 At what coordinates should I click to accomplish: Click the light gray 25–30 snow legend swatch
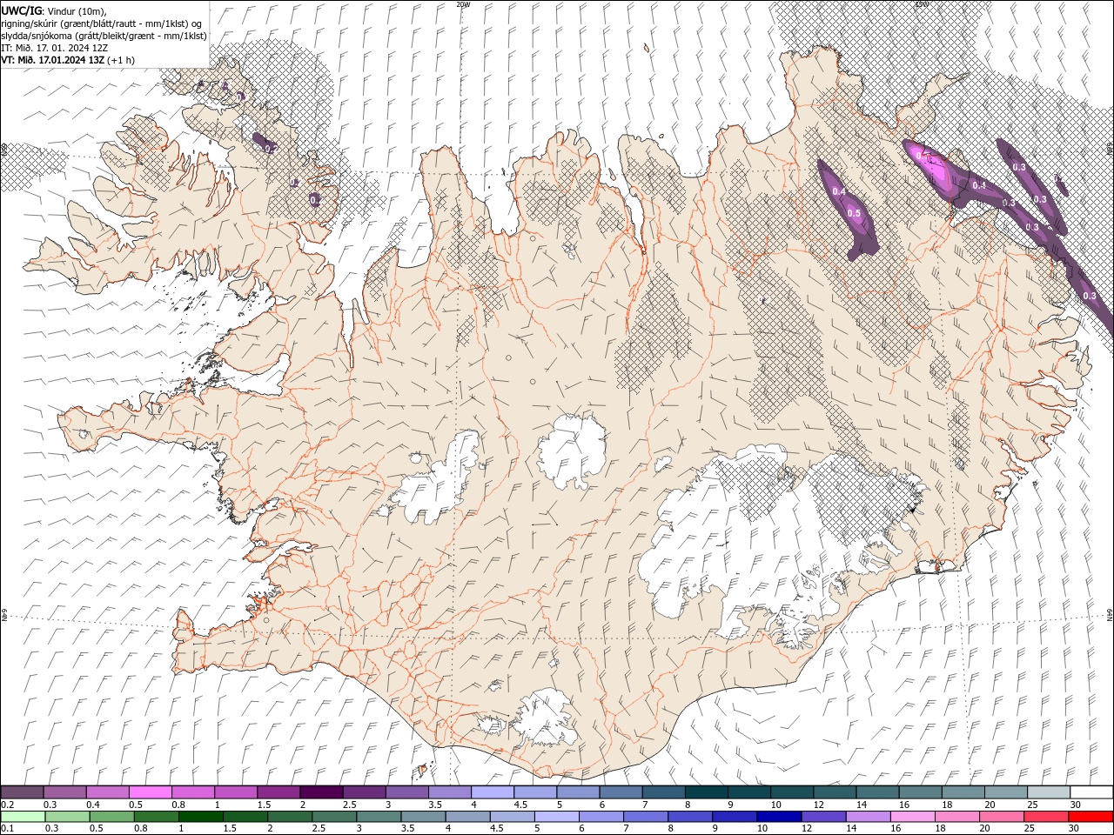point(1049,792)
